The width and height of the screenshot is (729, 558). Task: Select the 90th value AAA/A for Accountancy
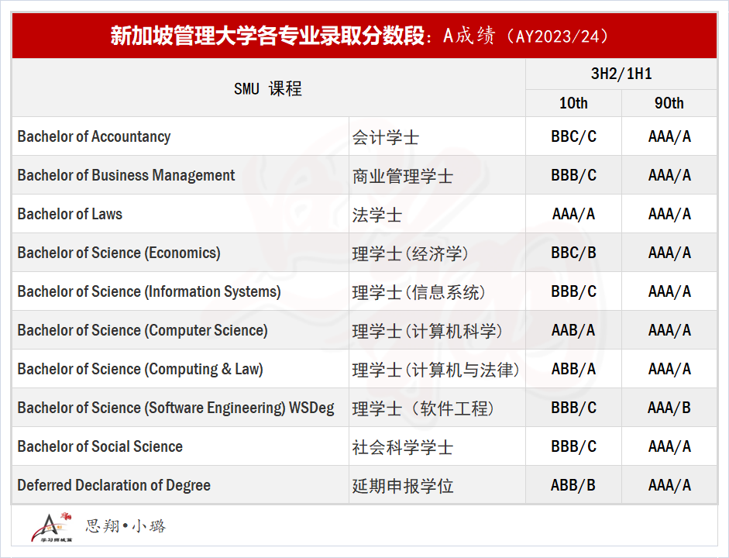click(669, 136)
